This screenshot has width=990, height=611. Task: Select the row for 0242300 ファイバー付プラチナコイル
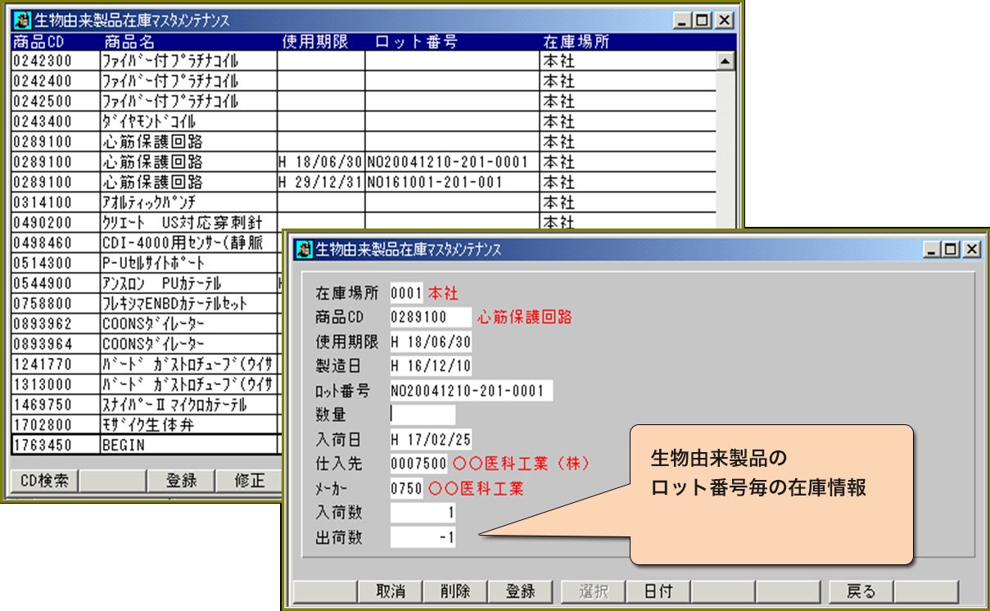pos(164,61)
